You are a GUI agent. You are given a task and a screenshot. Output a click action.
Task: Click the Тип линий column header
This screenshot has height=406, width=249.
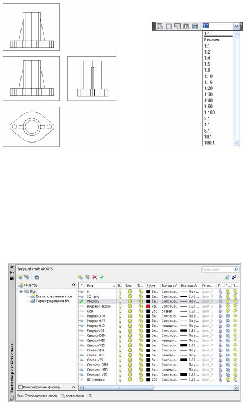169,286
